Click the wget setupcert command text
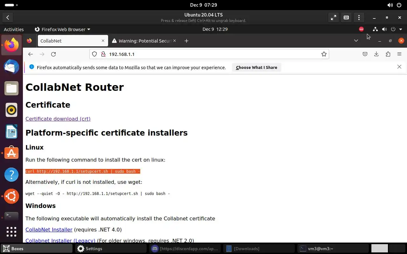Viewport: 407px width, 254px height. coord(98,193)
